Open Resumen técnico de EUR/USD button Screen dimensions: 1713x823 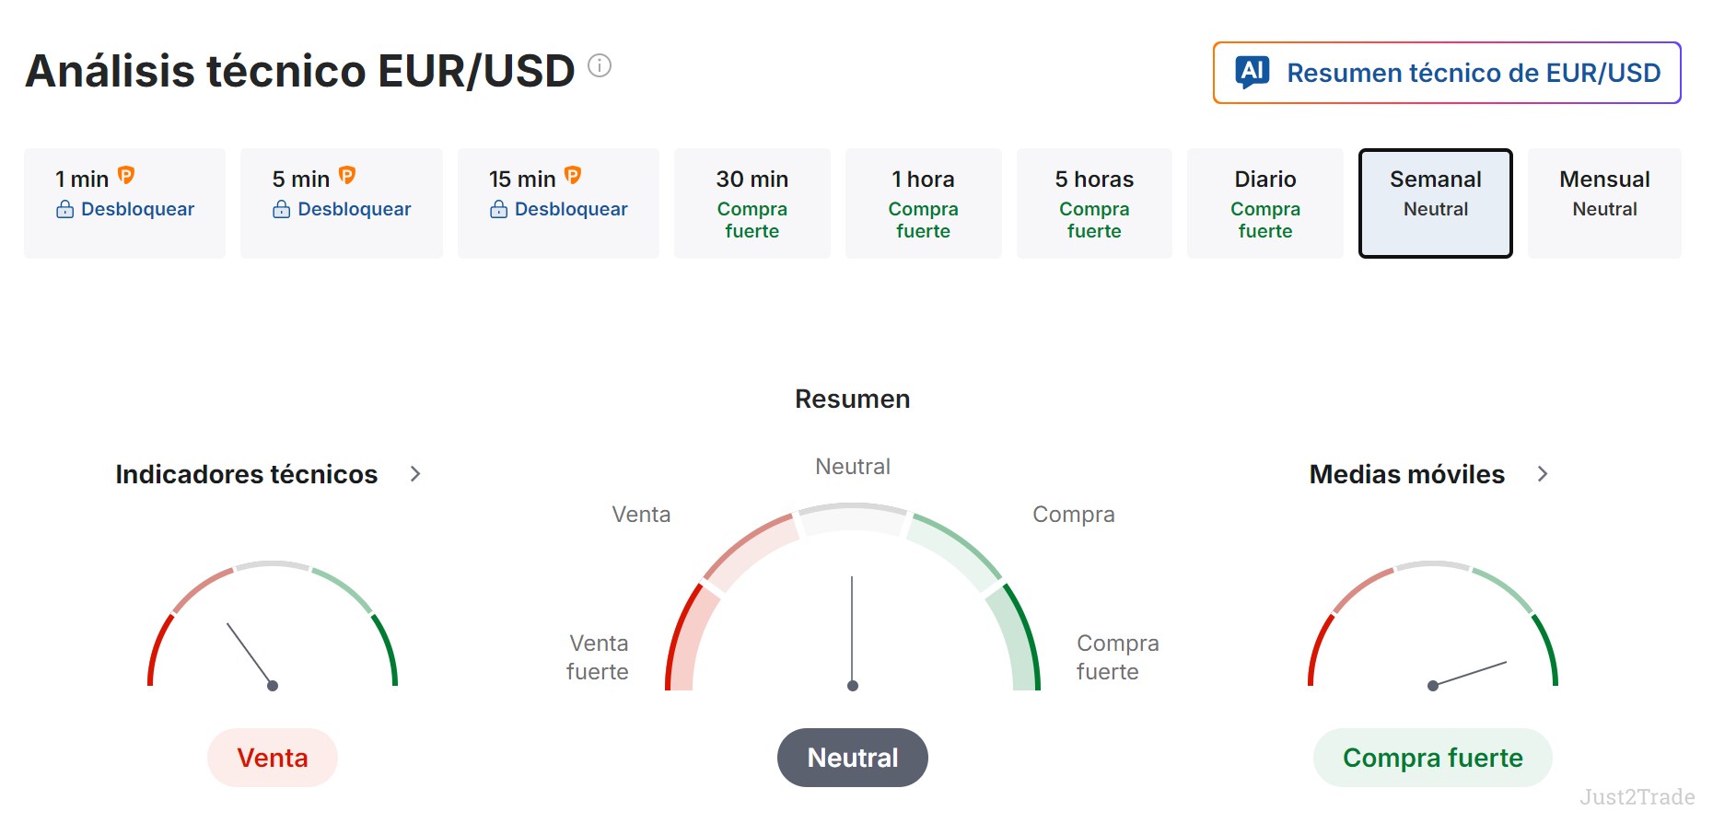click(x=1447, y=73)
